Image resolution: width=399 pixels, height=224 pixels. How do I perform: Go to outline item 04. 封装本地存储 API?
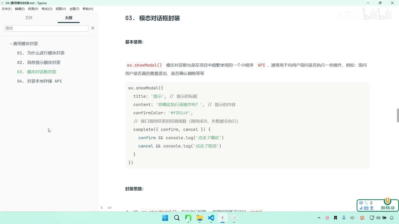(x=40, y=81)
